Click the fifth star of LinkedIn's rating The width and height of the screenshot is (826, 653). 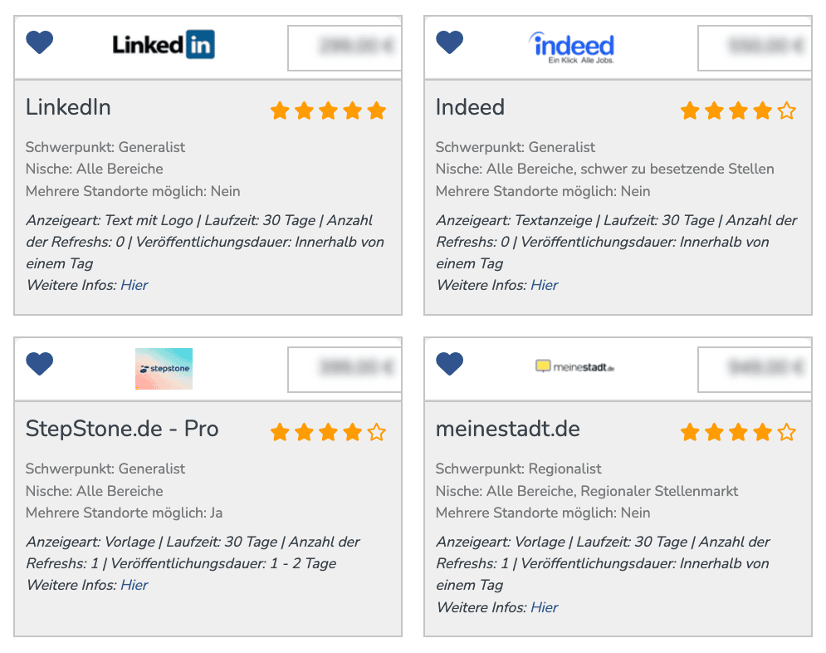pyautogui.click(x=377, y=110)
